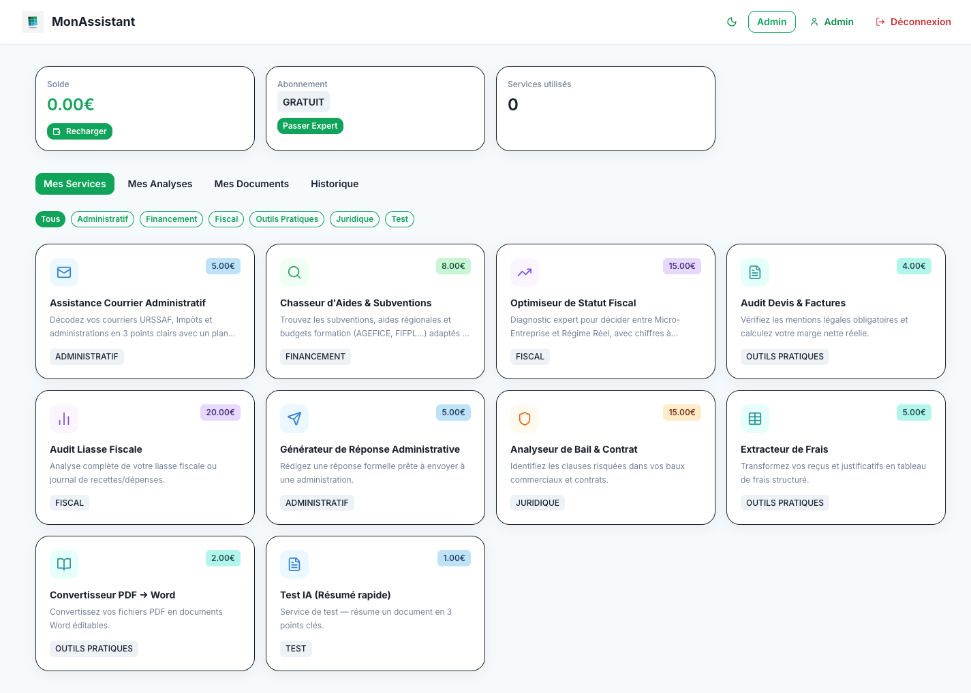Click the bar chart icon on Audit Liasse Fiscale
The image size is (971, 693).
64,419
